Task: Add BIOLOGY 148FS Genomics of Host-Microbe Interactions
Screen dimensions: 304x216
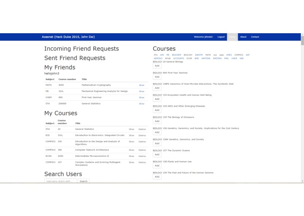Action: tap(157, 88)
